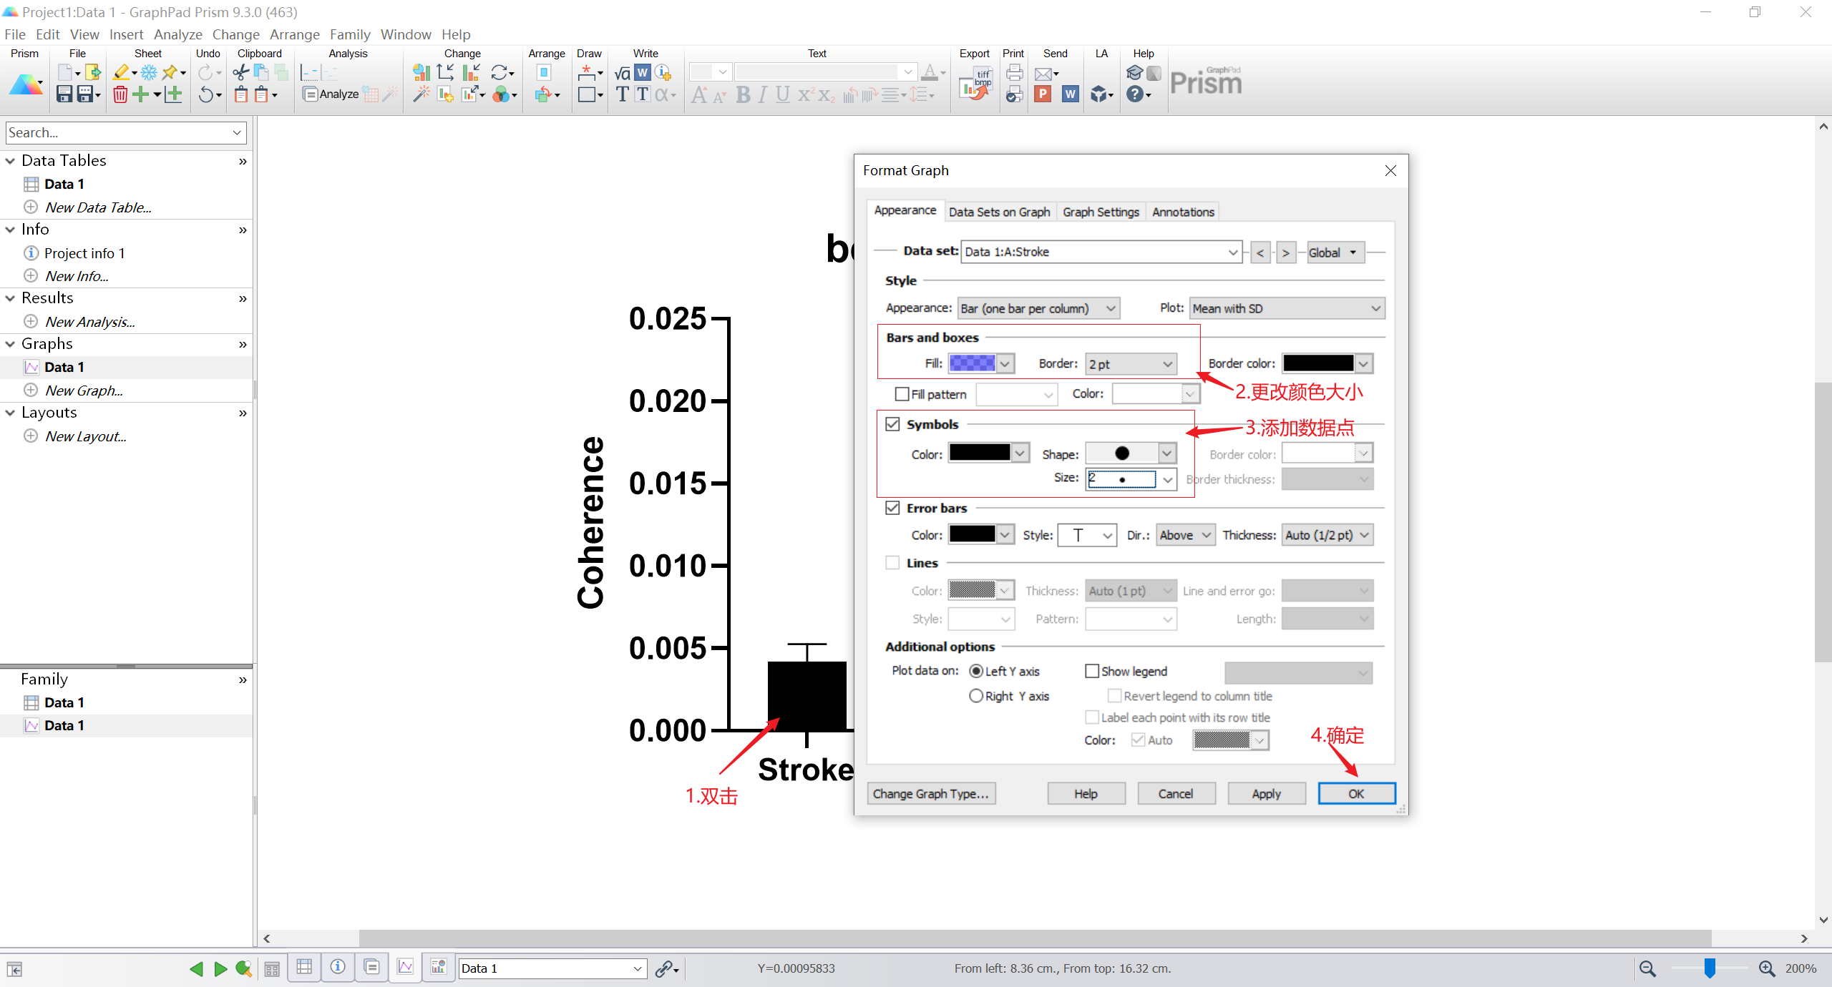The height and width of the screenshot is (987, 1832).
Task: Click the red Delete sheet trash icon
Action: click(120, 94)
